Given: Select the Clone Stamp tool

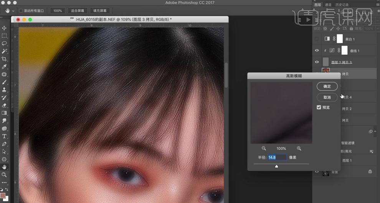Looking at the screenshot, I should pos(4,90).
